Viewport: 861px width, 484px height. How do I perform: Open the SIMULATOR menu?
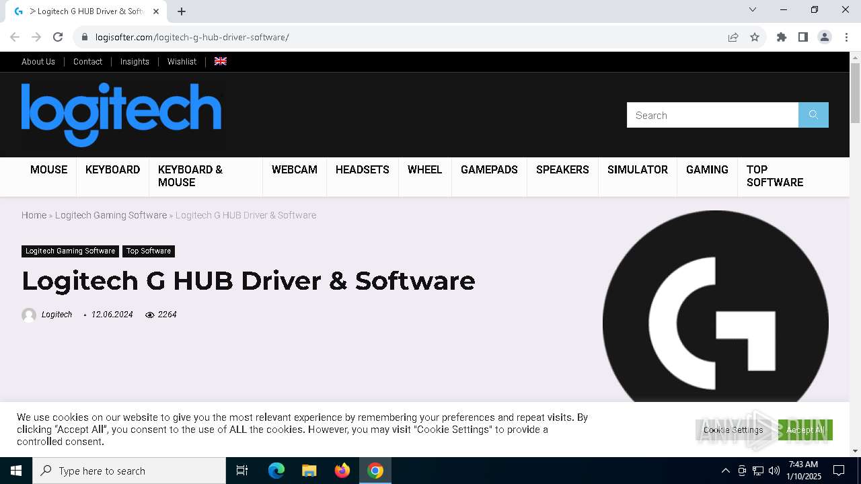coord(638,169)
